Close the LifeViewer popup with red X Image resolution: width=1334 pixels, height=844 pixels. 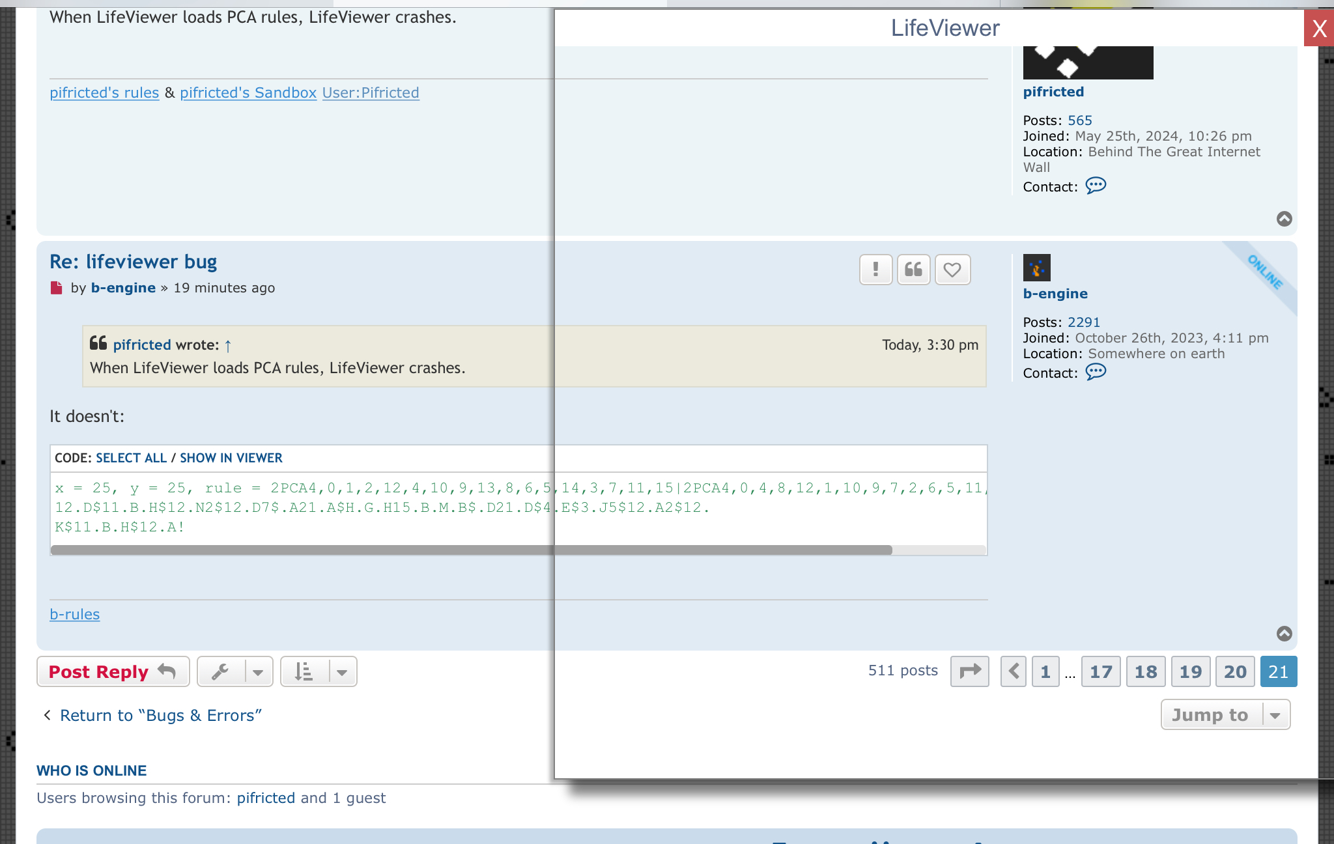point(1319,28)
